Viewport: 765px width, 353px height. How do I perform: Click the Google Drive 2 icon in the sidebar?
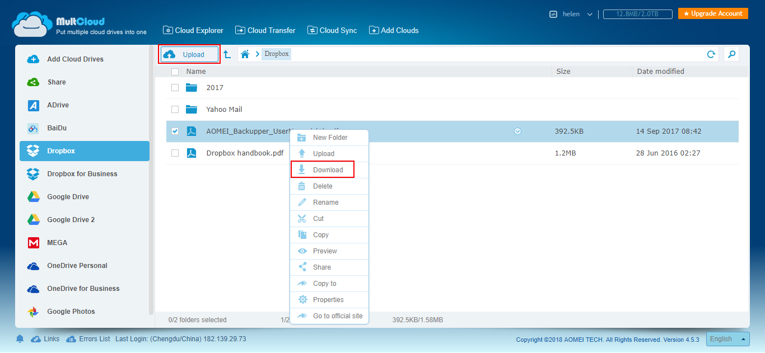click(33, 220)
